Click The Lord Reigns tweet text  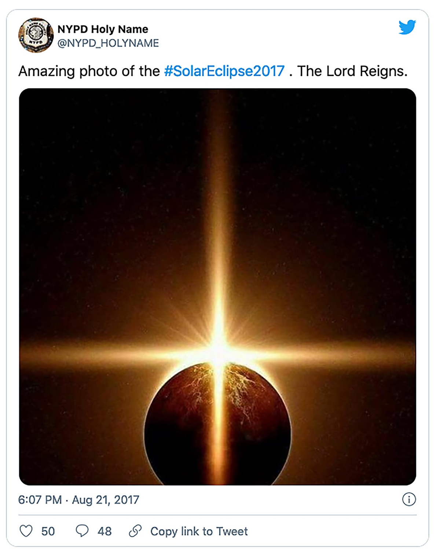coord(352,71)
